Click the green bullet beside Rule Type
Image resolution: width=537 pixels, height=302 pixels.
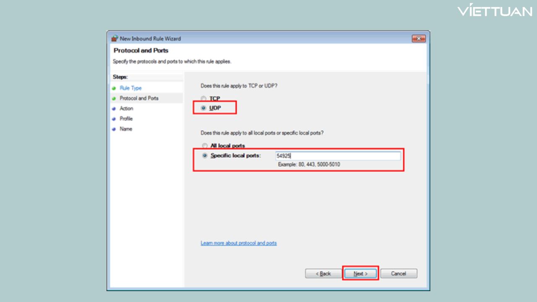click(x=114, y=88)
